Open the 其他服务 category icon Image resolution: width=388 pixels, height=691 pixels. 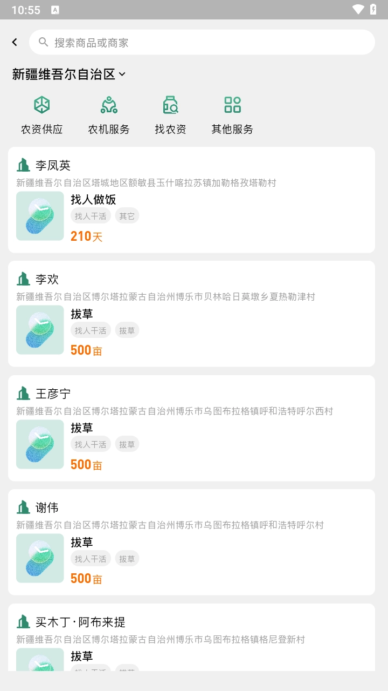232,105
